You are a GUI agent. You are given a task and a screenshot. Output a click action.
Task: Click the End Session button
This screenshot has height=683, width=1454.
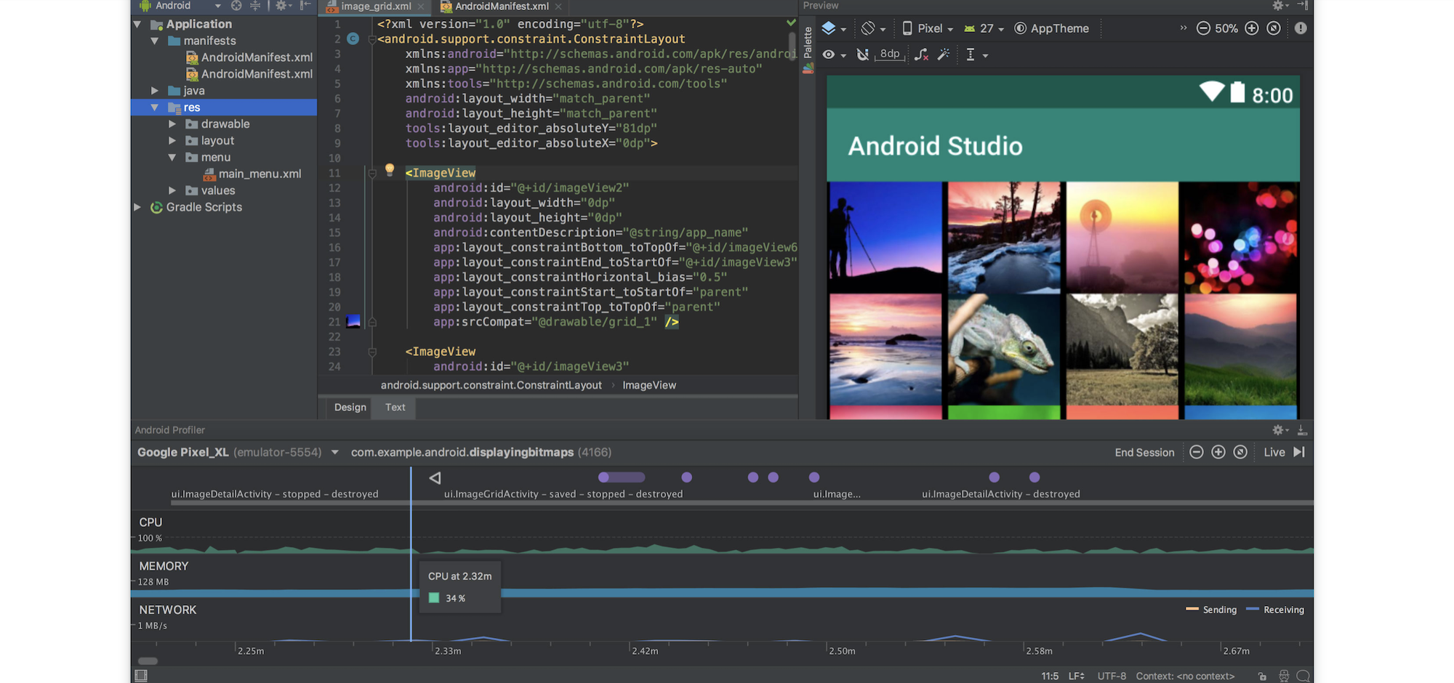tap(1144, 452)
